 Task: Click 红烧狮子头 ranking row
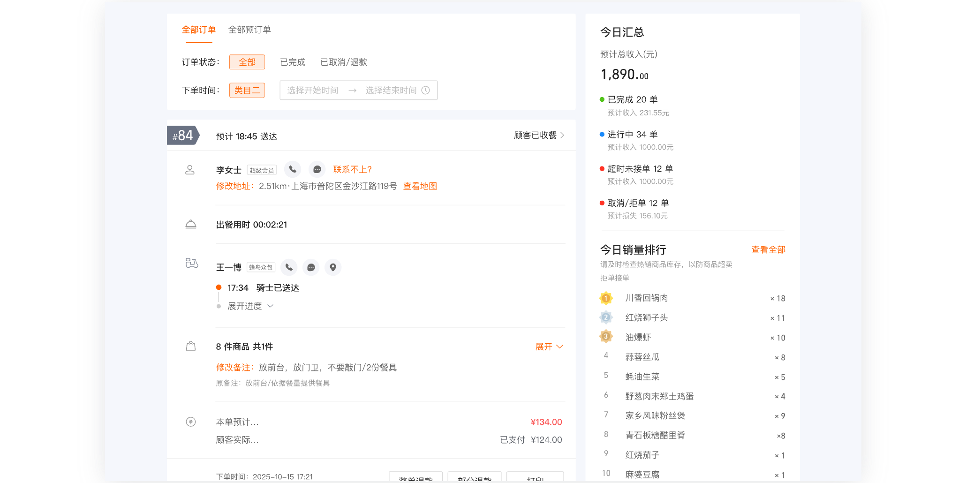[693, 317]
